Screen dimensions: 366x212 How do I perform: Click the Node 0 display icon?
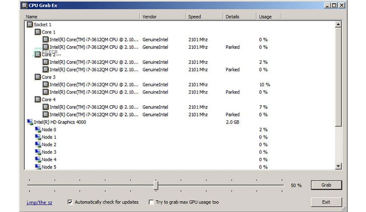[38, 130]
